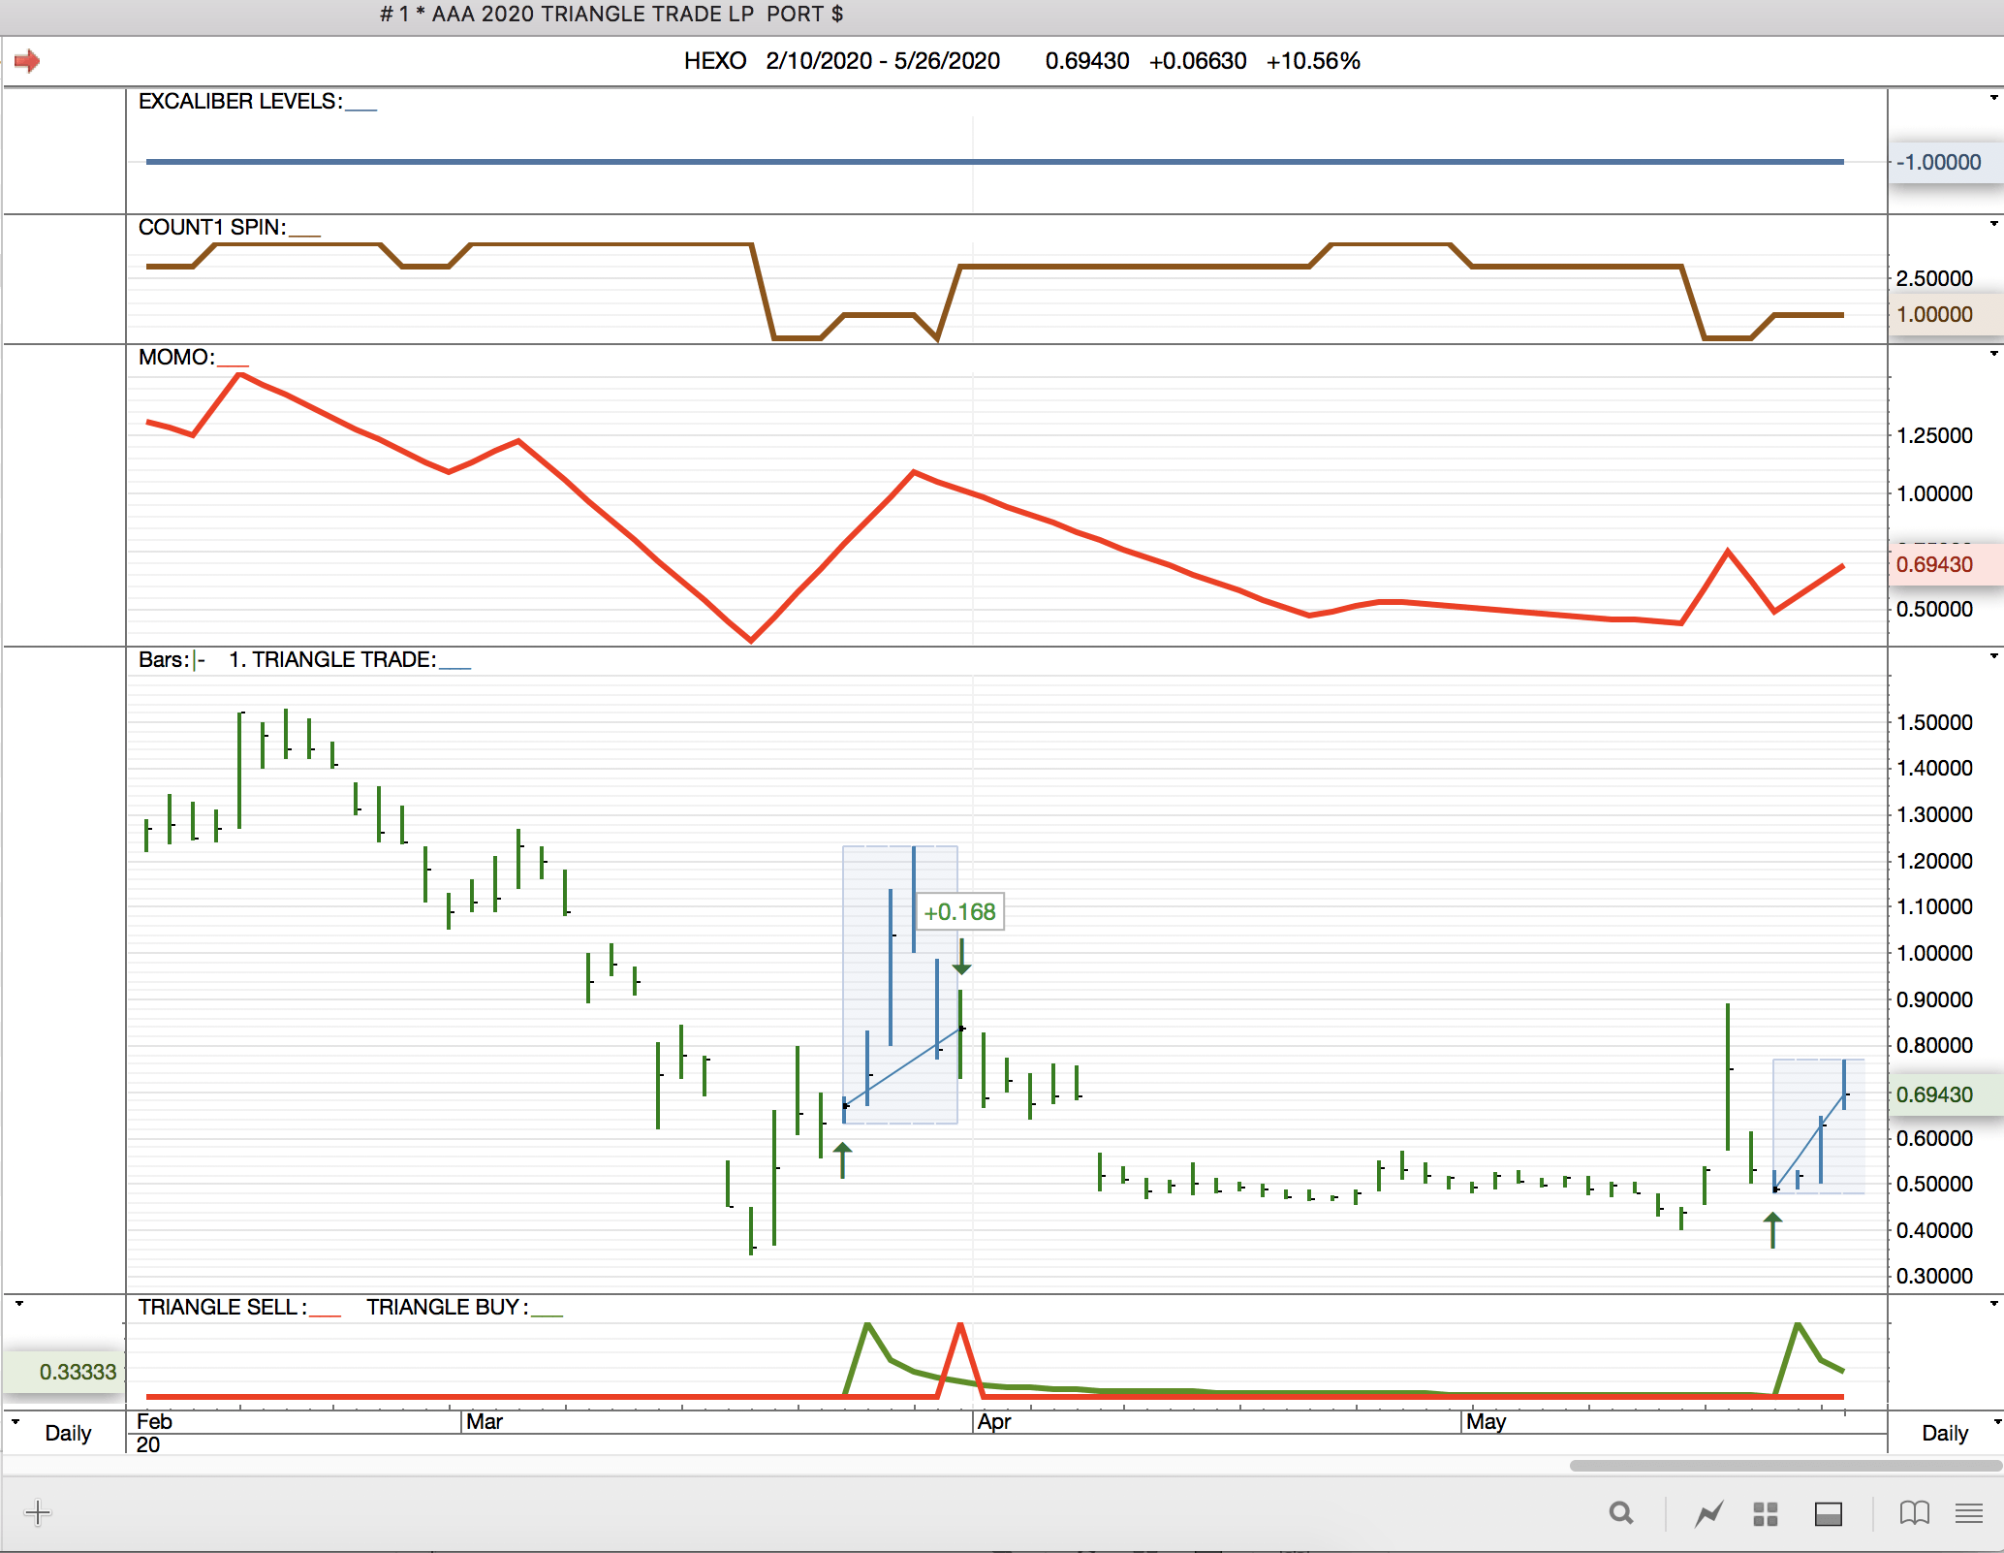Toggle the split panel view icon
Viewport: 2004px width, 1553px height.
1828,1513
